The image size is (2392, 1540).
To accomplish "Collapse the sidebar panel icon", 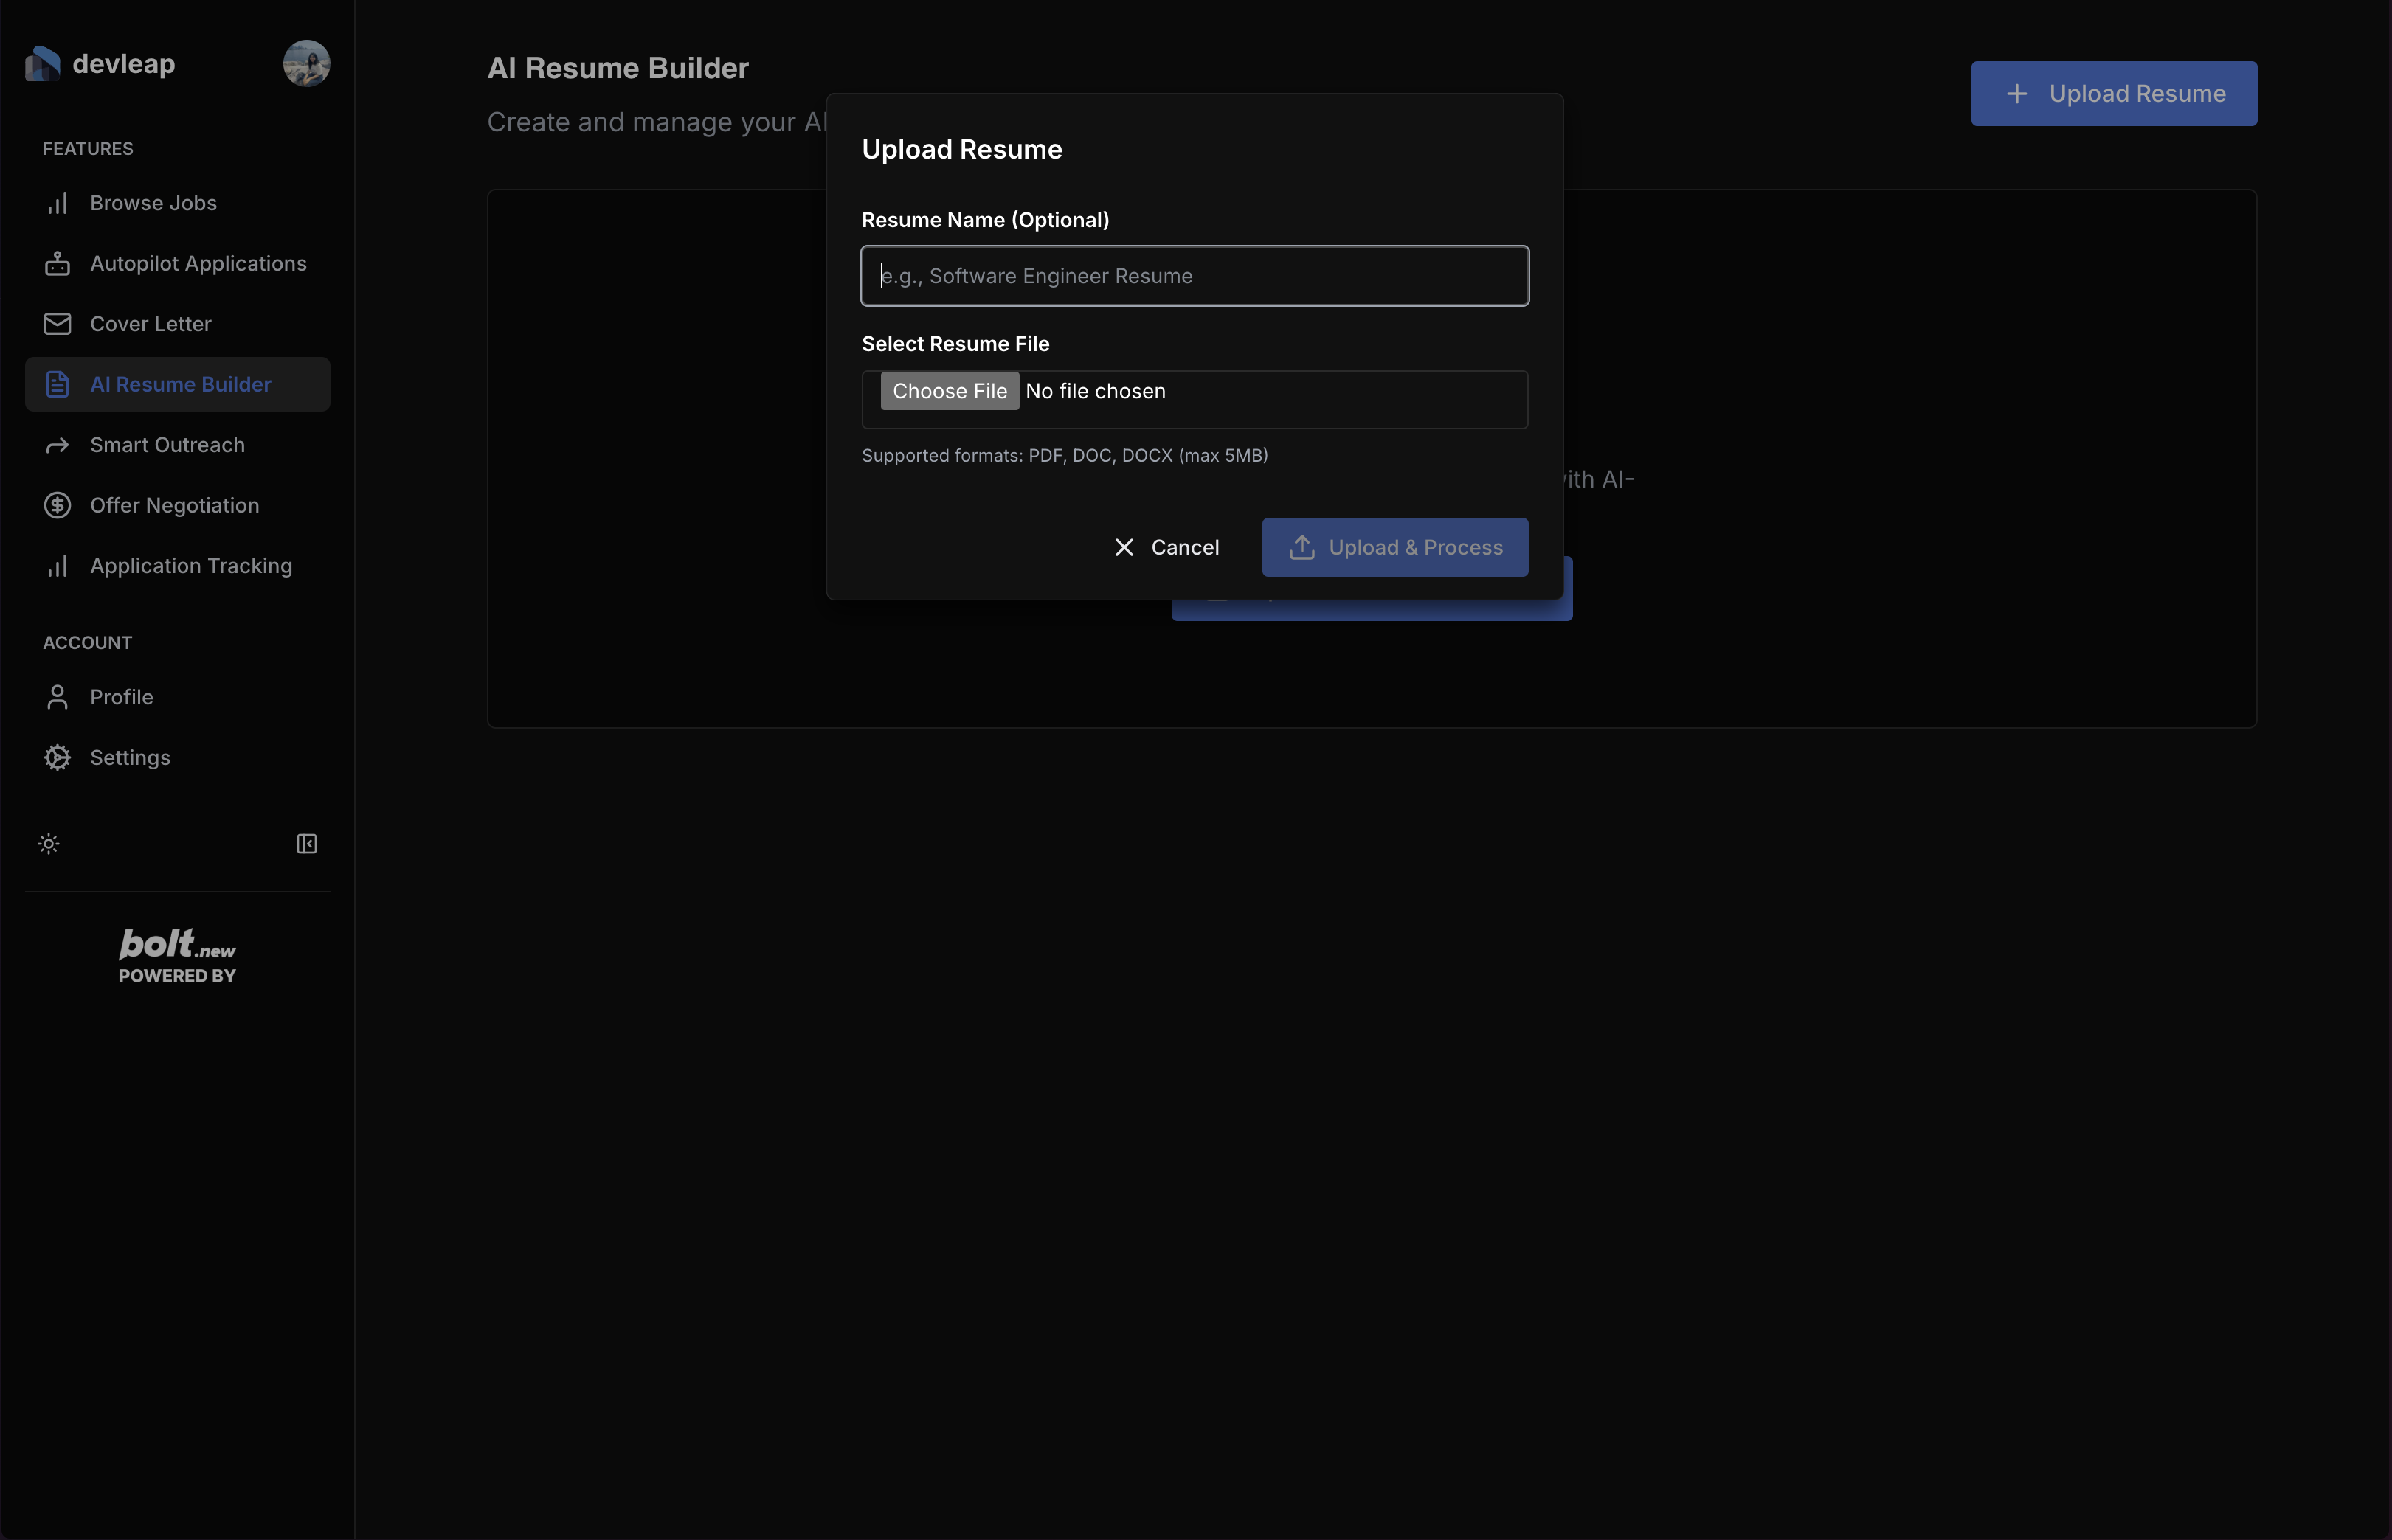I will pyautogui.click(x=307, y=844).
